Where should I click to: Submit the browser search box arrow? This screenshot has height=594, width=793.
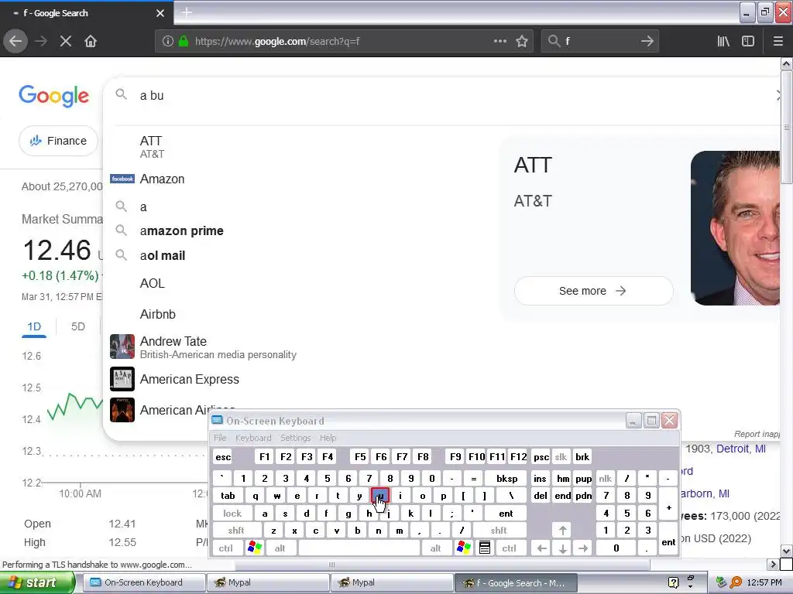tap(647, 41)
